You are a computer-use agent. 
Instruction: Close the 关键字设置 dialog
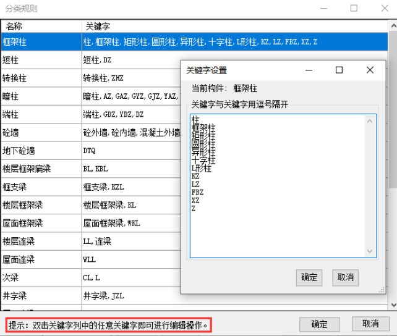pyautogui.click(x=370, y=70)
